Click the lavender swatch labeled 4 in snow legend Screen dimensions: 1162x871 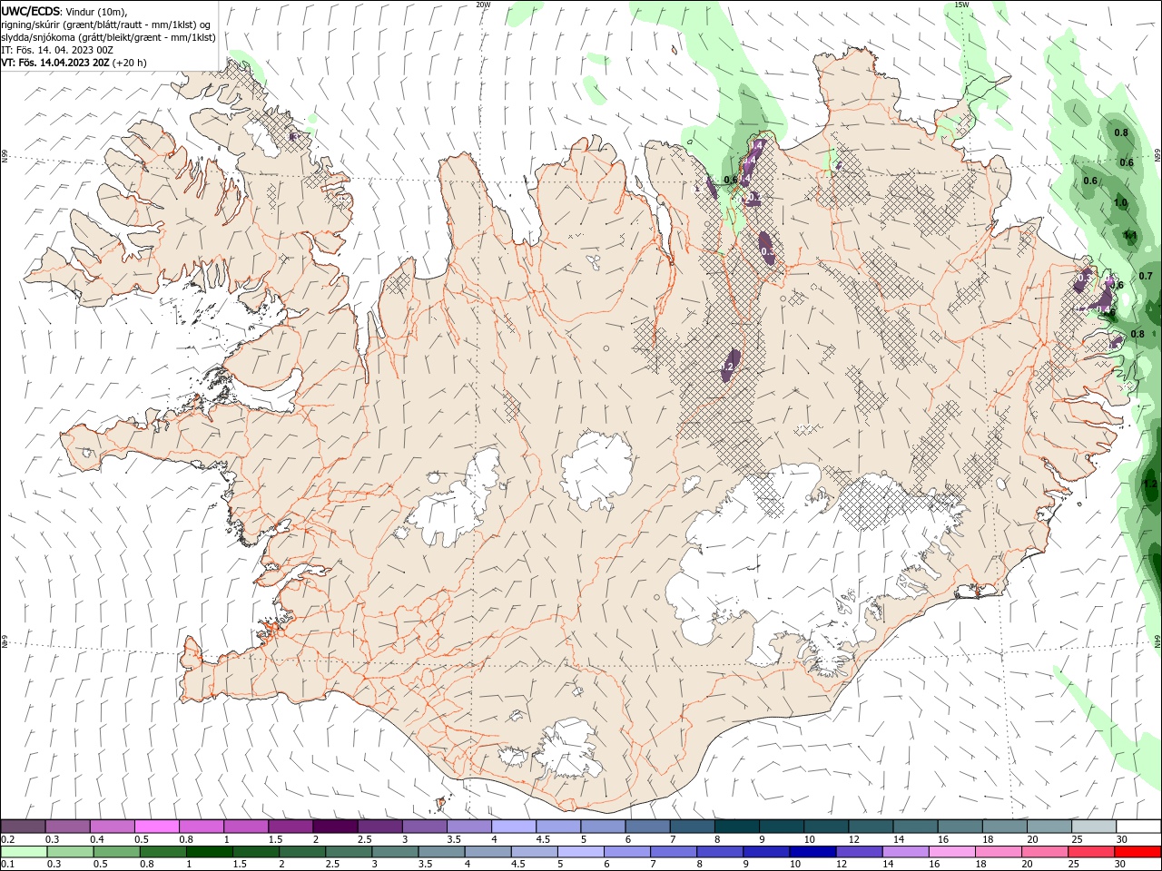[x=514, y=827]
